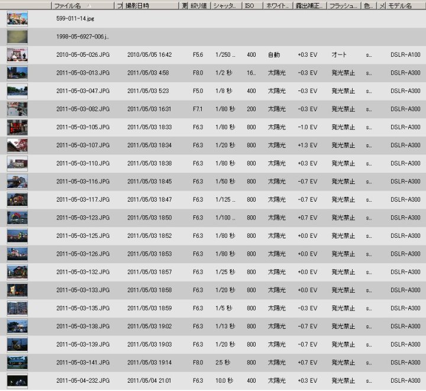The width and height of the screenshot is (426, 391).
Task: Select file name 2011-05-03-013.JPG
Action: pos(83,73)
